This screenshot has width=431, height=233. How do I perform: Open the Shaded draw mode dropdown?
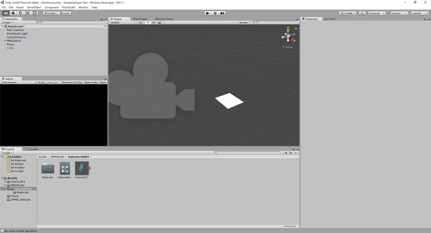click(123, 23)
